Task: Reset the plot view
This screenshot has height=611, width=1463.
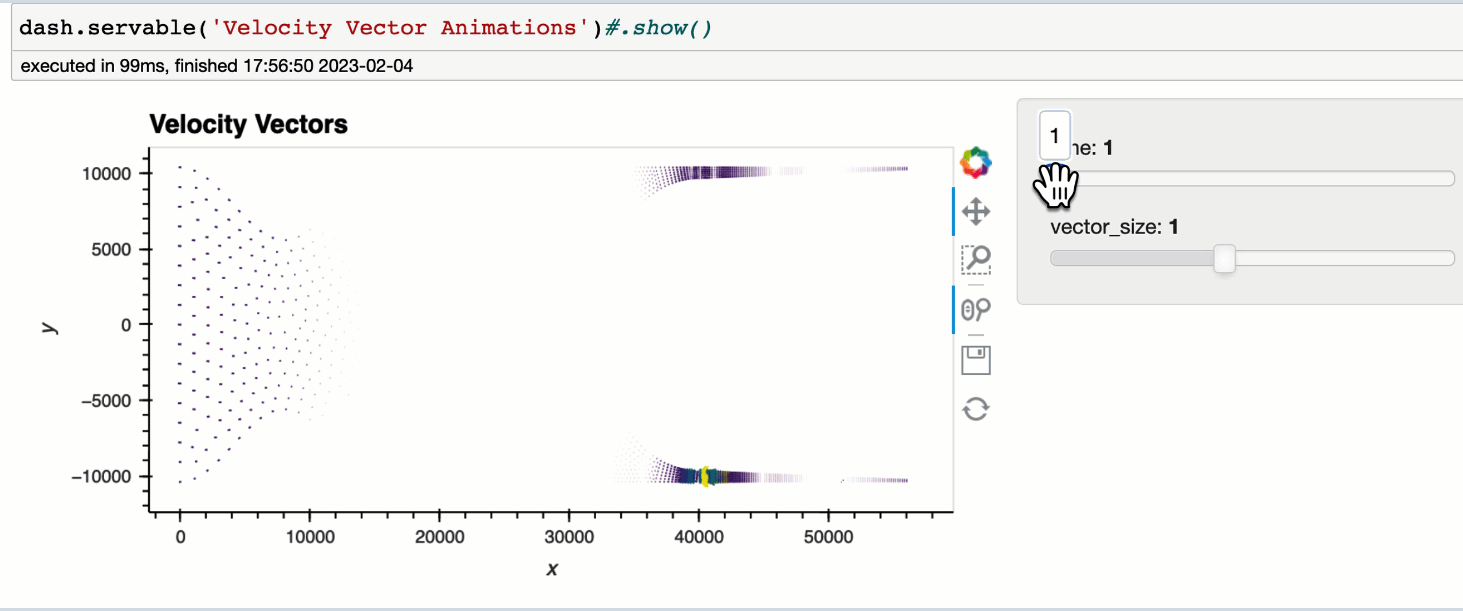Action: click(976, 408)
